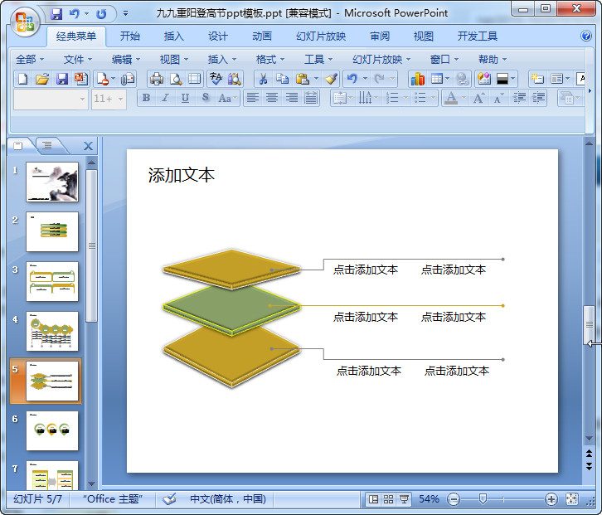Open the 格式 classic menu
The height and width of the screenshot is (515, 602).
click(x=269, y=60)
